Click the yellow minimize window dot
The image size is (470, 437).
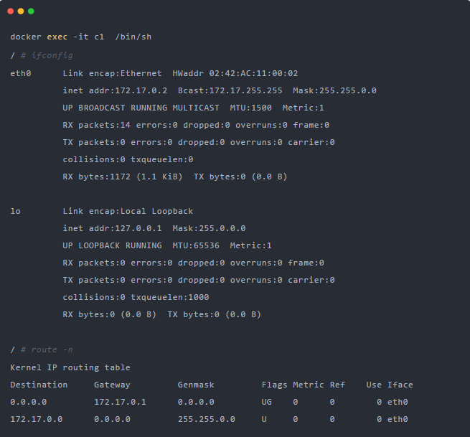point(21,11)
